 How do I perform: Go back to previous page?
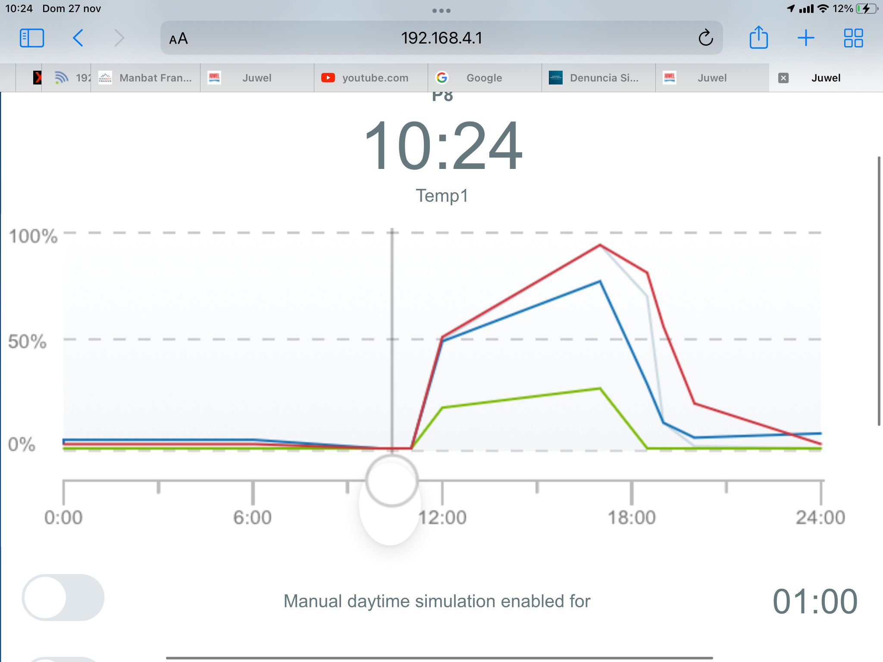(x=78, y=38)
